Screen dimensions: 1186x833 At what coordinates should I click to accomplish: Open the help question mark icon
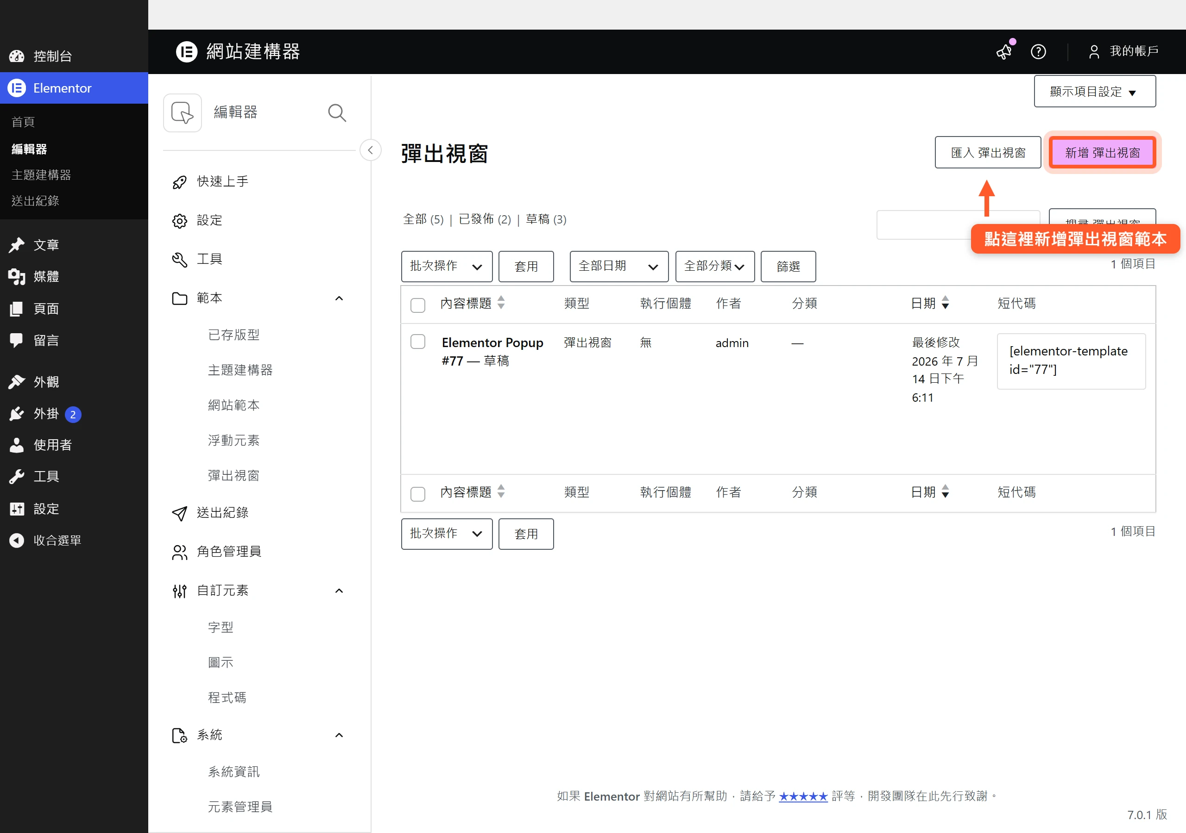point(1038,52)
